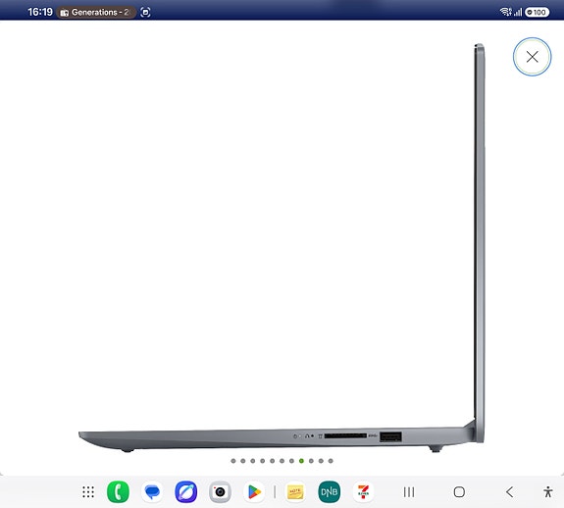564x508 pixels.
Task: Close the laptop image gallery
Action: 532,57
